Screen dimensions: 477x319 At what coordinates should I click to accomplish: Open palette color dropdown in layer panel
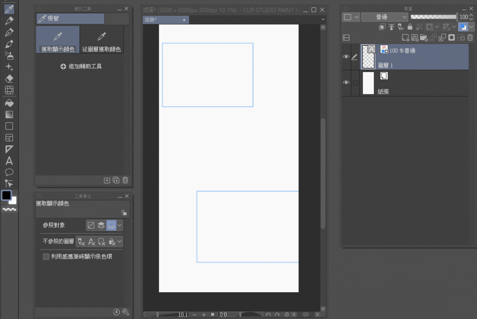[x=351, y=17]
